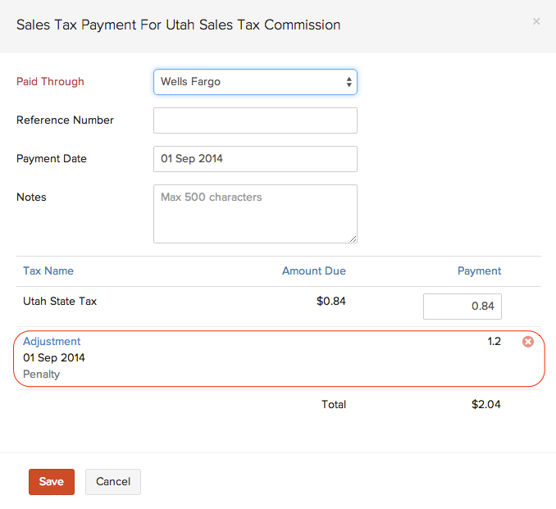This screenshot has height=509, width=556.
Task: Save the sales tax payment
Action: [x=51, y=482]
